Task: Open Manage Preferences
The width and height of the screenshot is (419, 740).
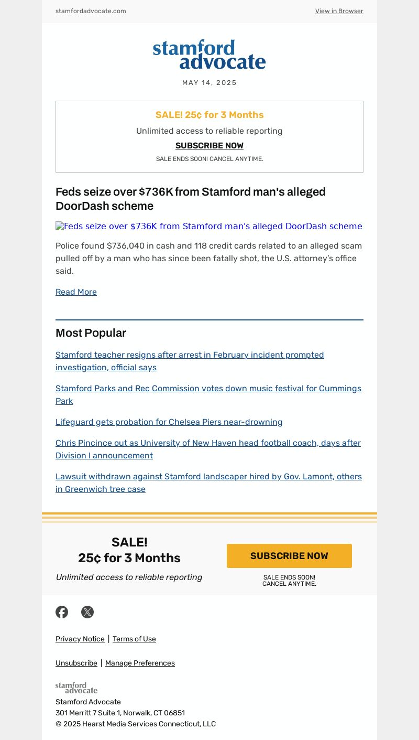Action: pos(140,663)
